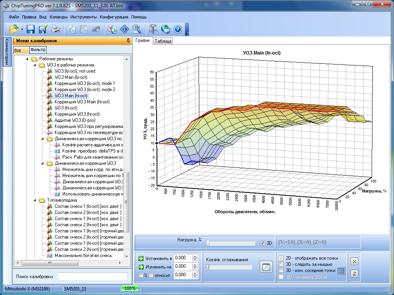The height and width of the screenshot is (295, 394).
Task: Click the open file folder icon
Action: coord(14,29)
